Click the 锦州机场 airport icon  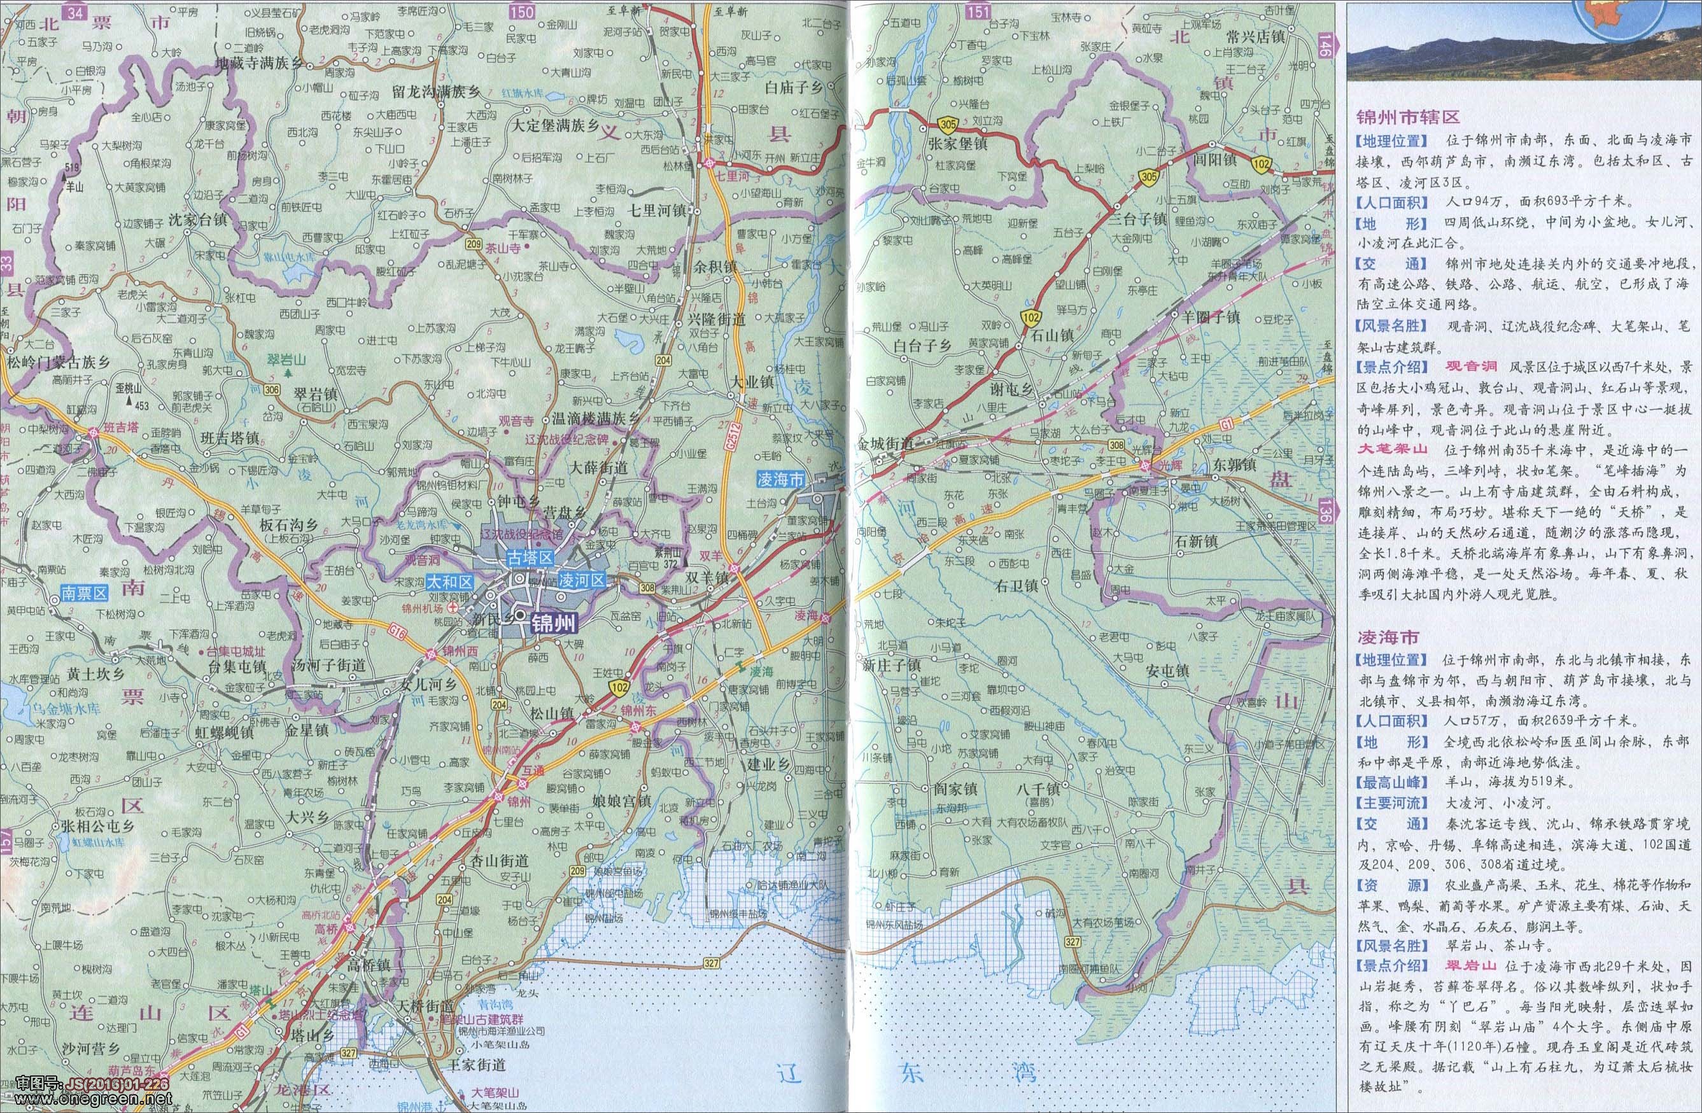452,607
